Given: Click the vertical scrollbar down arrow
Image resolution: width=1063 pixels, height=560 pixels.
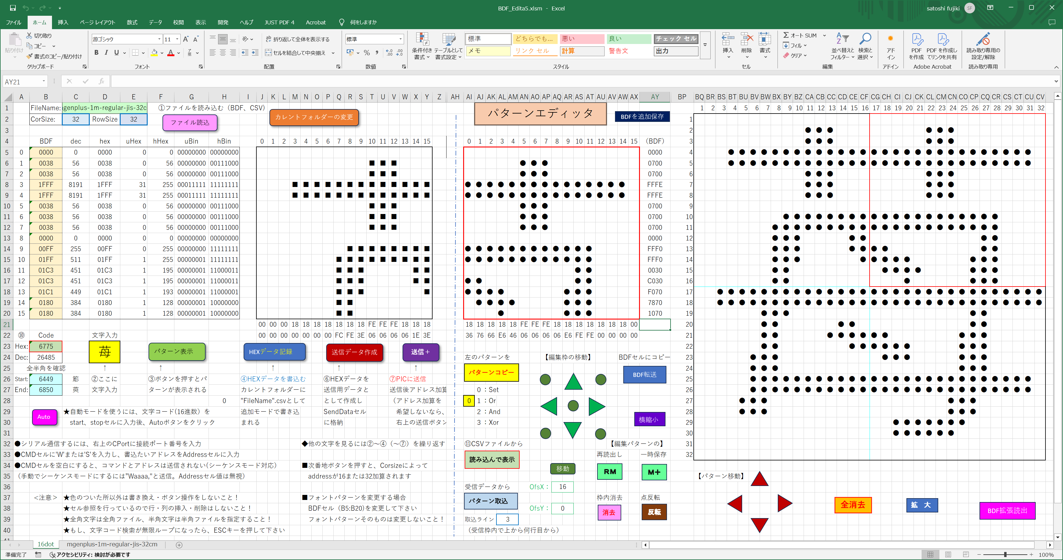Looking at the screenshot, I should (x=1057, y=537).
